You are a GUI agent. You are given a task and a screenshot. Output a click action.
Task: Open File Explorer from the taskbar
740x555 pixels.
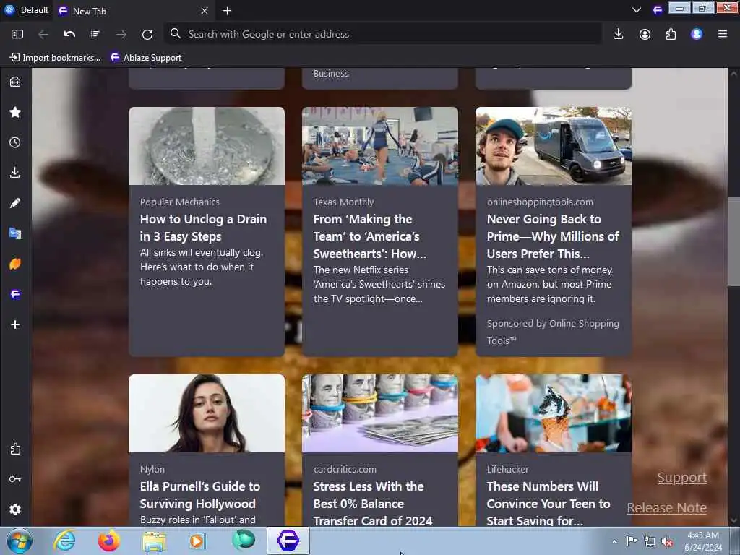(x=154, y=541)
